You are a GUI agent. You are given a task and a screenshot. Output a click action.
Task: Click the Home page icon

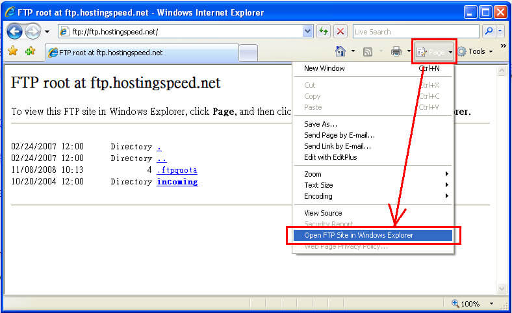(x=340, y=51)
